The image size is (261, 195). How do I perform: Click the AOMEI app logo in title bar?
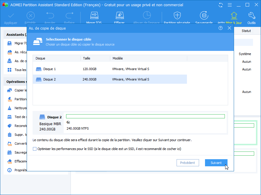coord(5,5)
